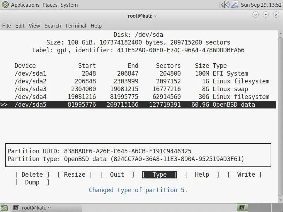This screenshot has width=283, height=212.
Task: Select the Resize option in cfdisk
Action: click(75, 175)
